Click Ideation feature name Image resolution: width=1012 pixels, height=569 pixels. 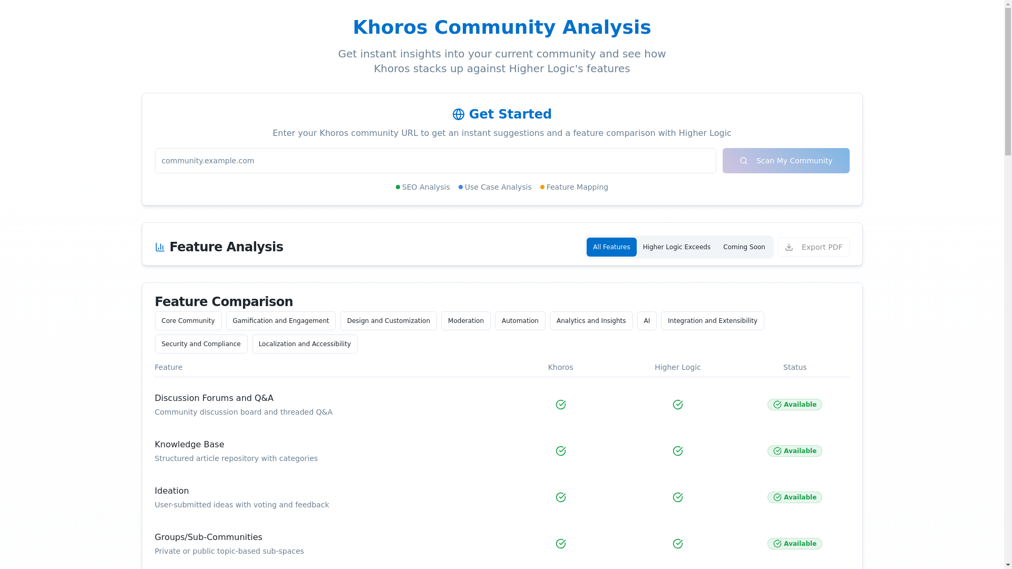coord(172,491)
